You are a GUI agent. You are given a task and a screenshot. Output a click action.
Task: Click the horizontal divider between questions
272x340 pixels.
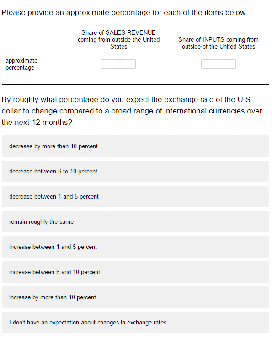click(x=135, y=84)
